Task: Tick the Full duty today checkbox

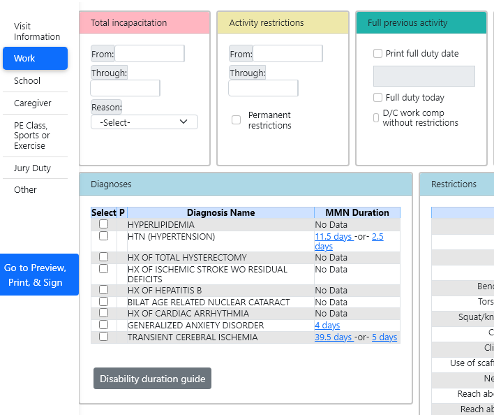Action: tap(377, 98)
